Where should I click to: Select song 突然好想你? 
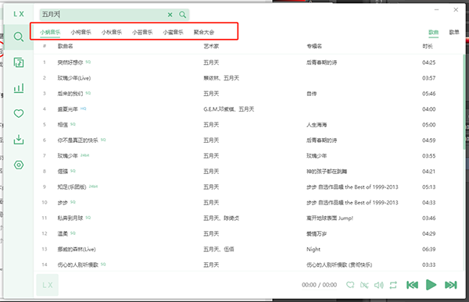coord(70,62)
